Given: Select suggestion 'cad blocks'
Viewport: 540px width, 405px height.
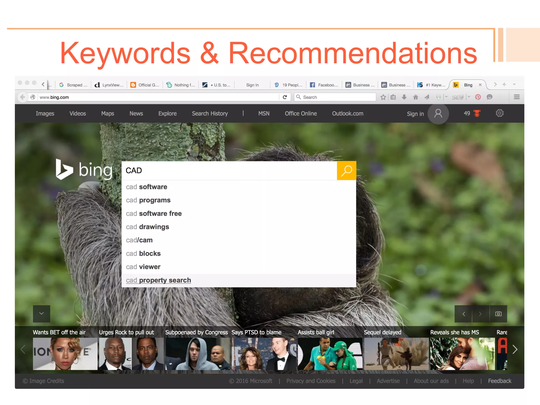Looking at the screenshot, I should click(239, 253).
